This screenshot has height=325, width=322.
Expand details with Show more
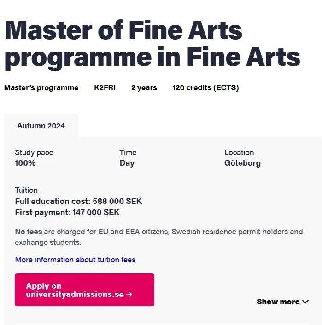tap(282, 302)
